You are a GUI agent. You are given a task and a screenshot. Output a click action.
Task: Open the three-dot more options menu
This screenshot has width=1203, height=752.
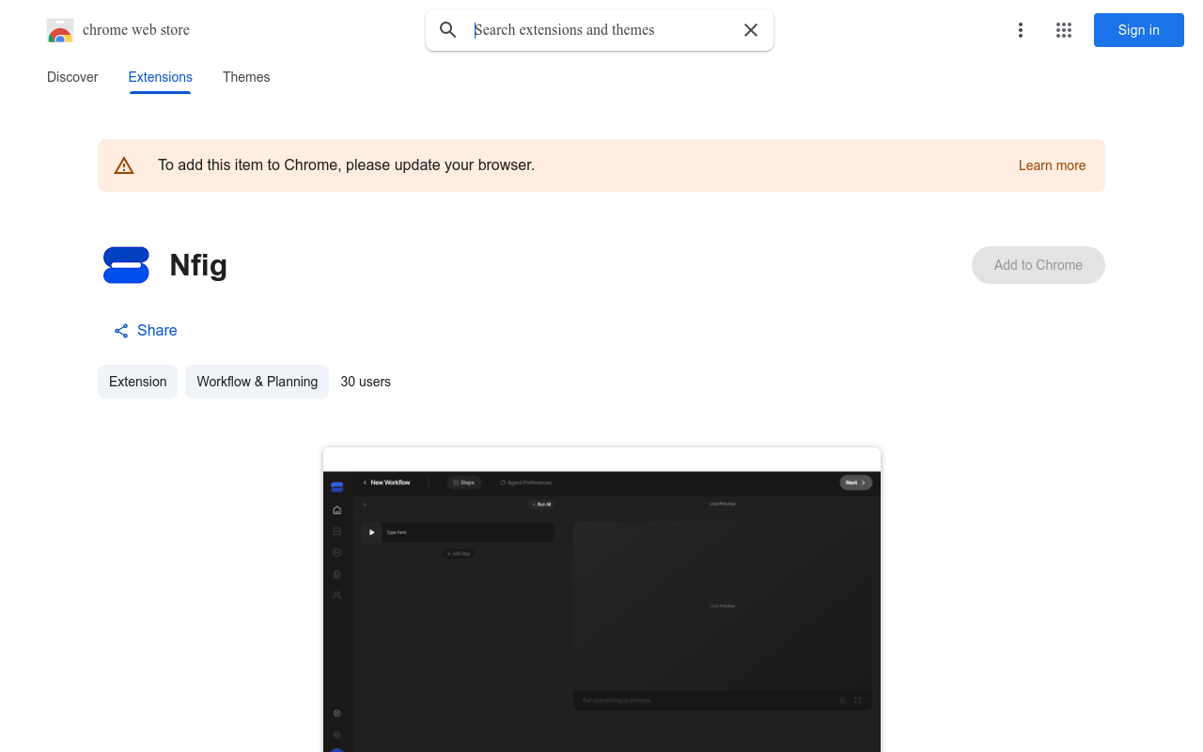pos(1021,30)
